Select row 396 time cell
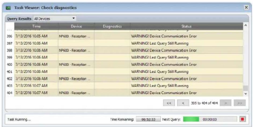Screen dimensions: 253x127 pos(36,36)
